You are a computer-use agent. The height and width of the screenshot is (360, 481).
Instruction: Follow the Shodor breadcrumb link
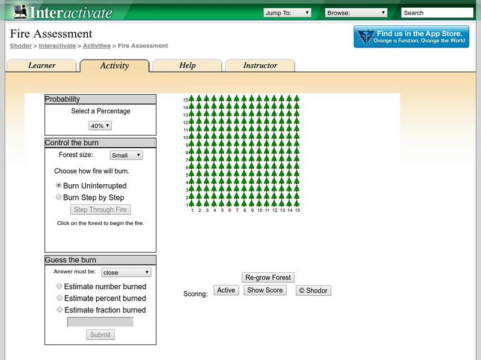(20, 46)
